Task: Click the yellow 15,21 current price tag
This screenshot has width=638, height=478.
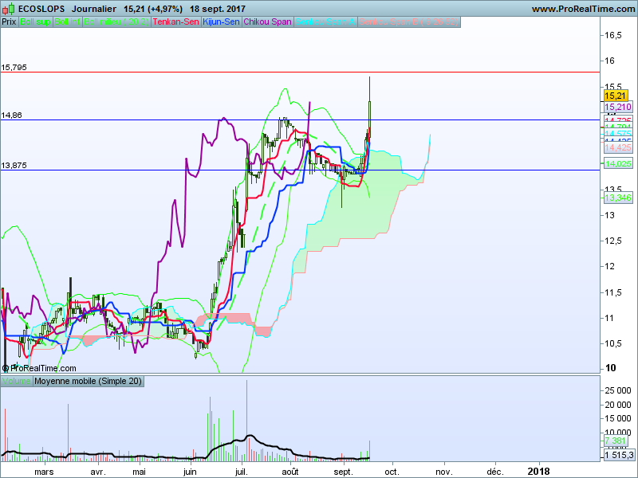Action: [x=615, y=96]
